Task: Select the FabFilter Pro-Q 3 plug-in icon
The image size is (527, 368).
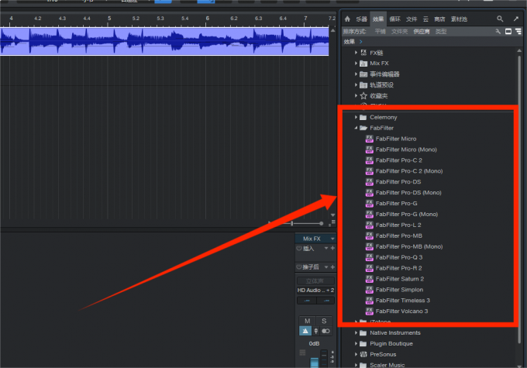Action: click(x=370, y=257)
